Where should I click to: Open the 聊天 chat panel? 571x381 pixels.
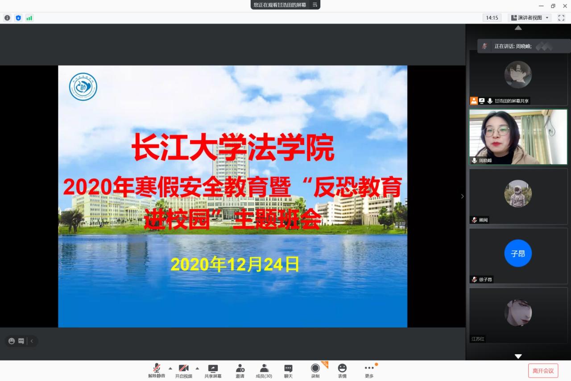tap(288, 370)
